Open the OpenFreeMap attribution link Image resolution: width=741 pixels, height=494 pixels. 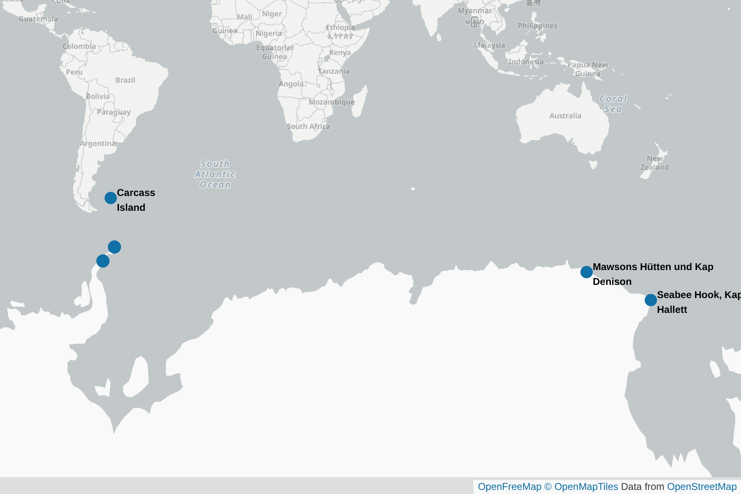pyautogui.click(x=509, y=487)
